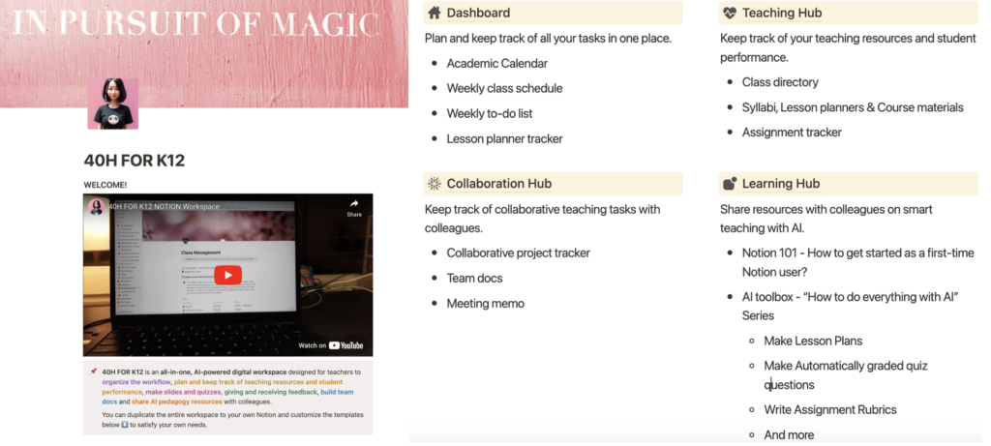Click the '40H FOR K12' page title

coord(134,161)
